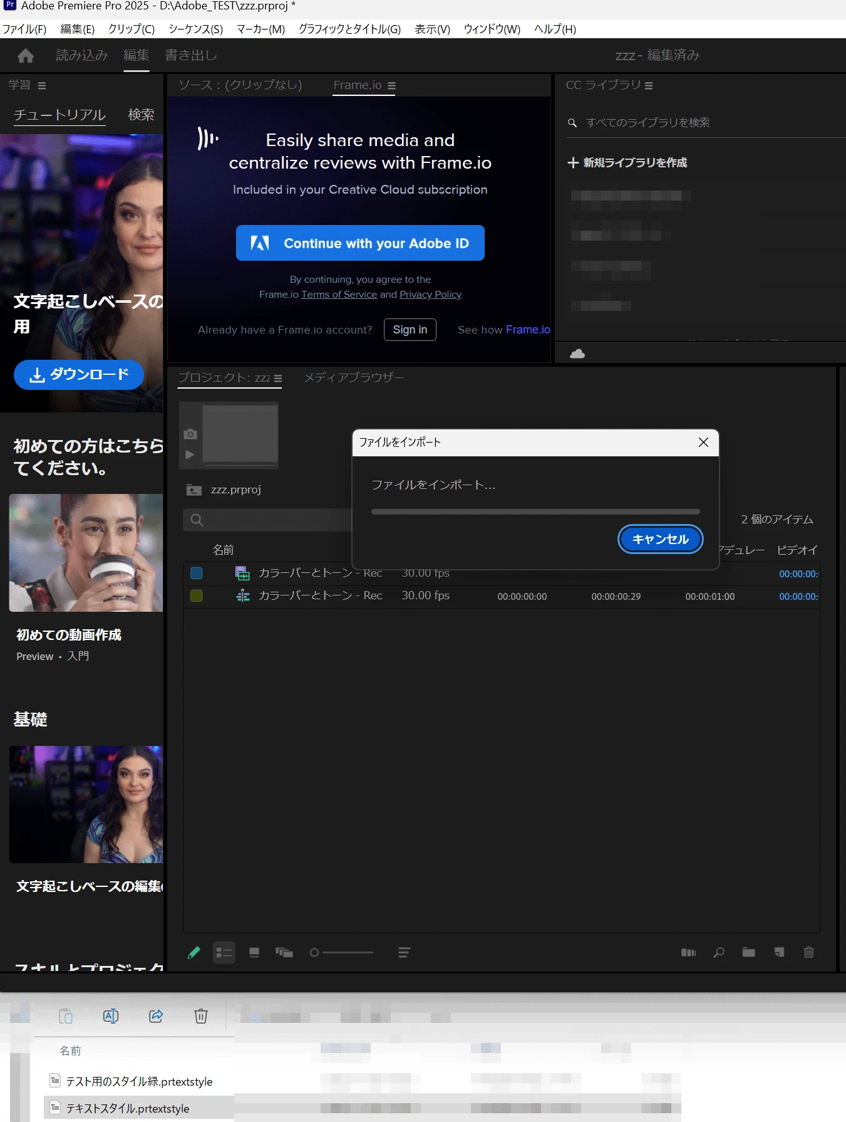Image resolution: width=846 pixels, height=1122 pixels.
Task: Open the マーカー(M) menu
Action: [261, 29]
